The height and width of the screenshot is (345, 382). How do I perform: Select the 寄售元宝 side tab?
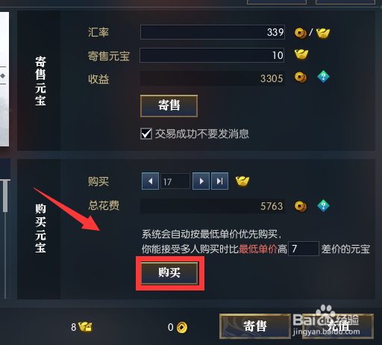[39, 81]
